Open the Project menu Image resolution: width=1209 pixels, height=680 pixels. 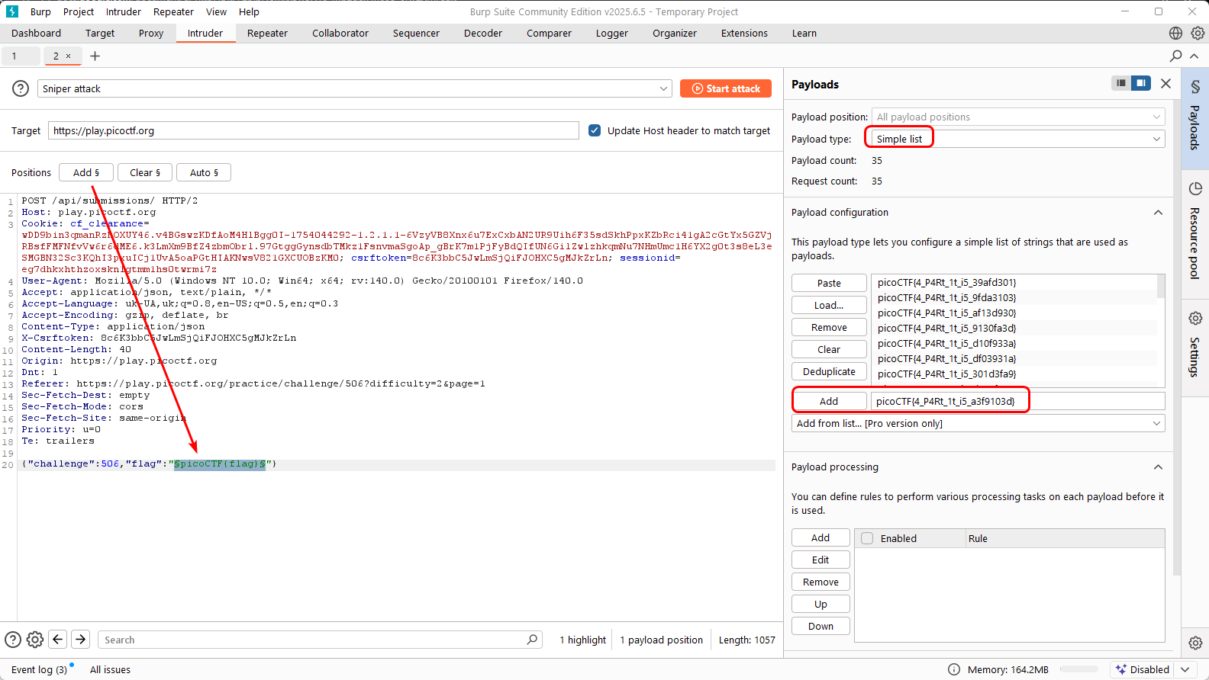click(x=79, y=11)
